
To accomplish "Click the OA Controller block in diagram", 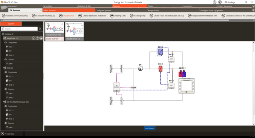I will pos(116,87).
